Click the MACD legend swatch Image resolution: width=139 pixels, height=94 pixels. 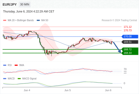click(5, 79)
